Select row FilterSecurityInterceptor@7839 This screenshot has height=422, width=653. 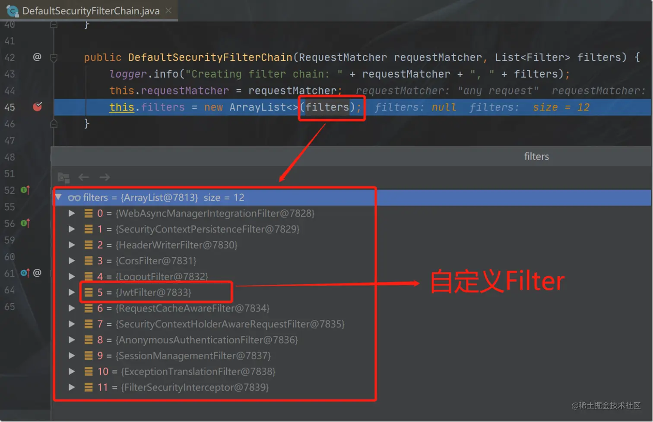coord(351,387)
